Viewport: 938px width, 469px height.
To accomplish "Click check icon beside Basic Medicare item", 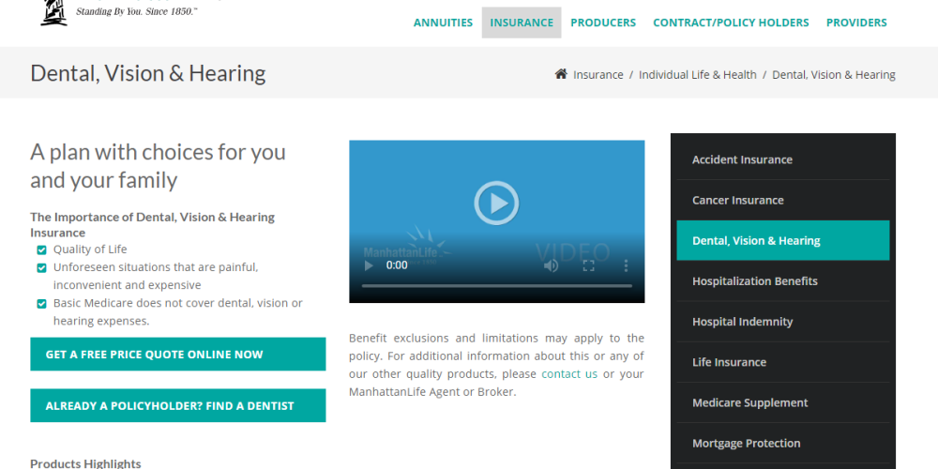I will (x=41, y=304).
